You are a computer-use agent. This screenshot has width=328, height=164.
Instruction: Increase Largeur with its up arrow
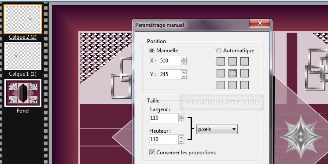[x=181, y=116]
